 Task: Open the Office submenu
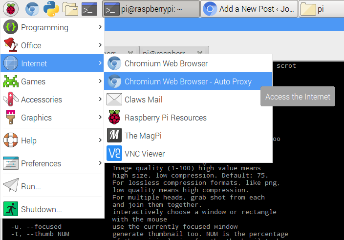(52, 45)
